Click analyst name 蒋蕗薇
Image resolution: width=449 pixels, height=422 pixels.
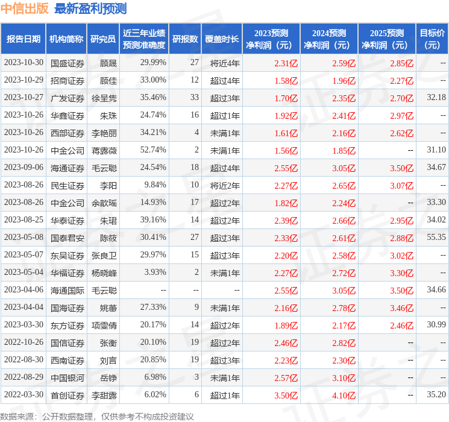point(104,150)
